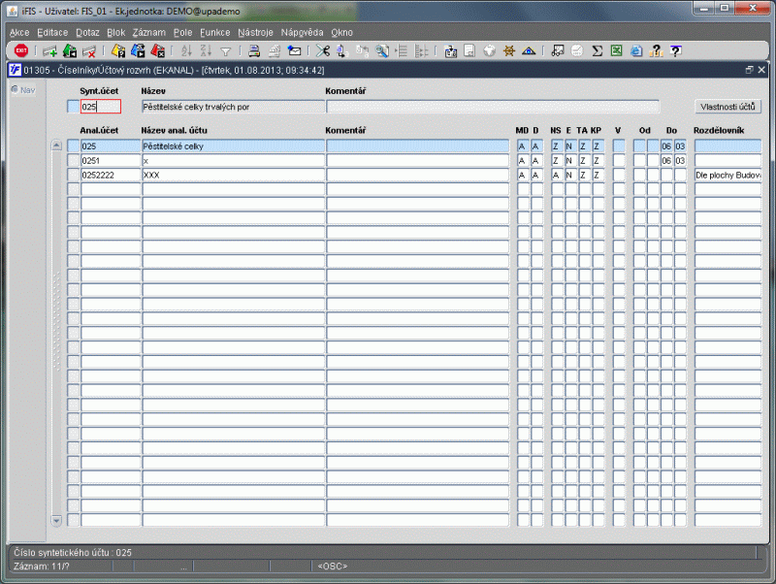Click the printer icon in the toolbar

pos(254,51)
